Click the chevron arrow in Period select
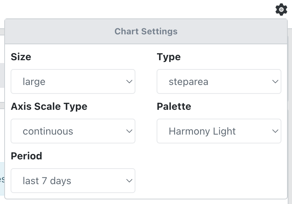Screen dimensions: 292x204 [129, 181]
